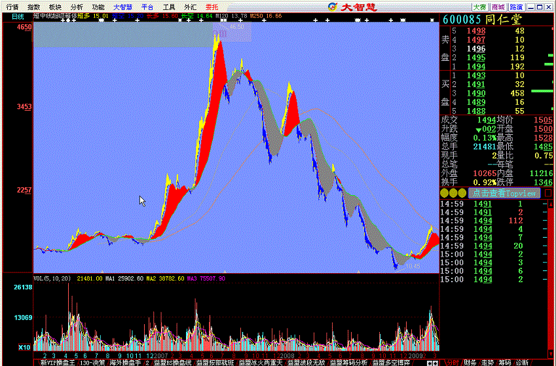
Task: Switch to the 益盟波段无敌 tab
Action: click(x=306, y=363)
